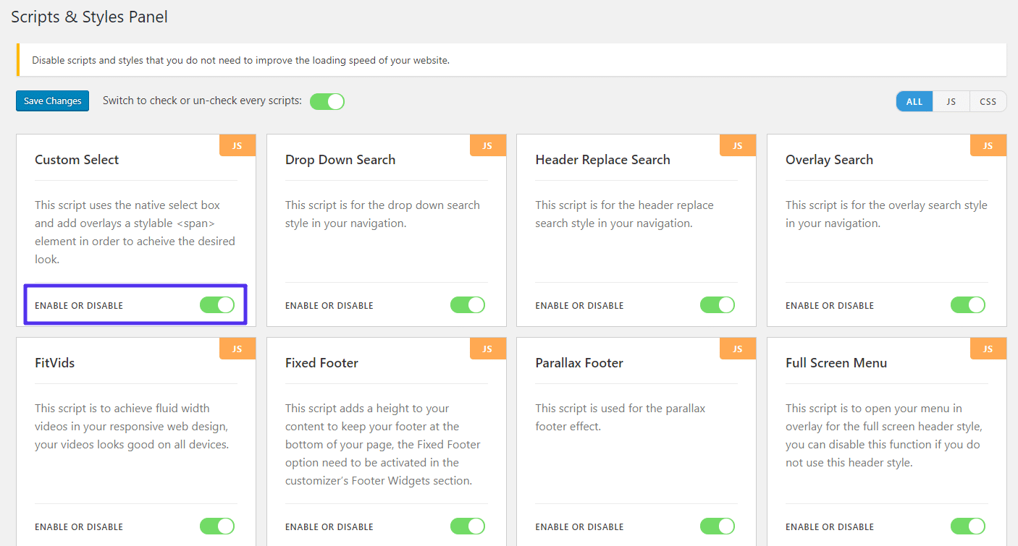This screenshot has height=546, width=1018.
Task: Toggle the switch to un-check every script
Action: pyautogui.click(x=327, y=101)
